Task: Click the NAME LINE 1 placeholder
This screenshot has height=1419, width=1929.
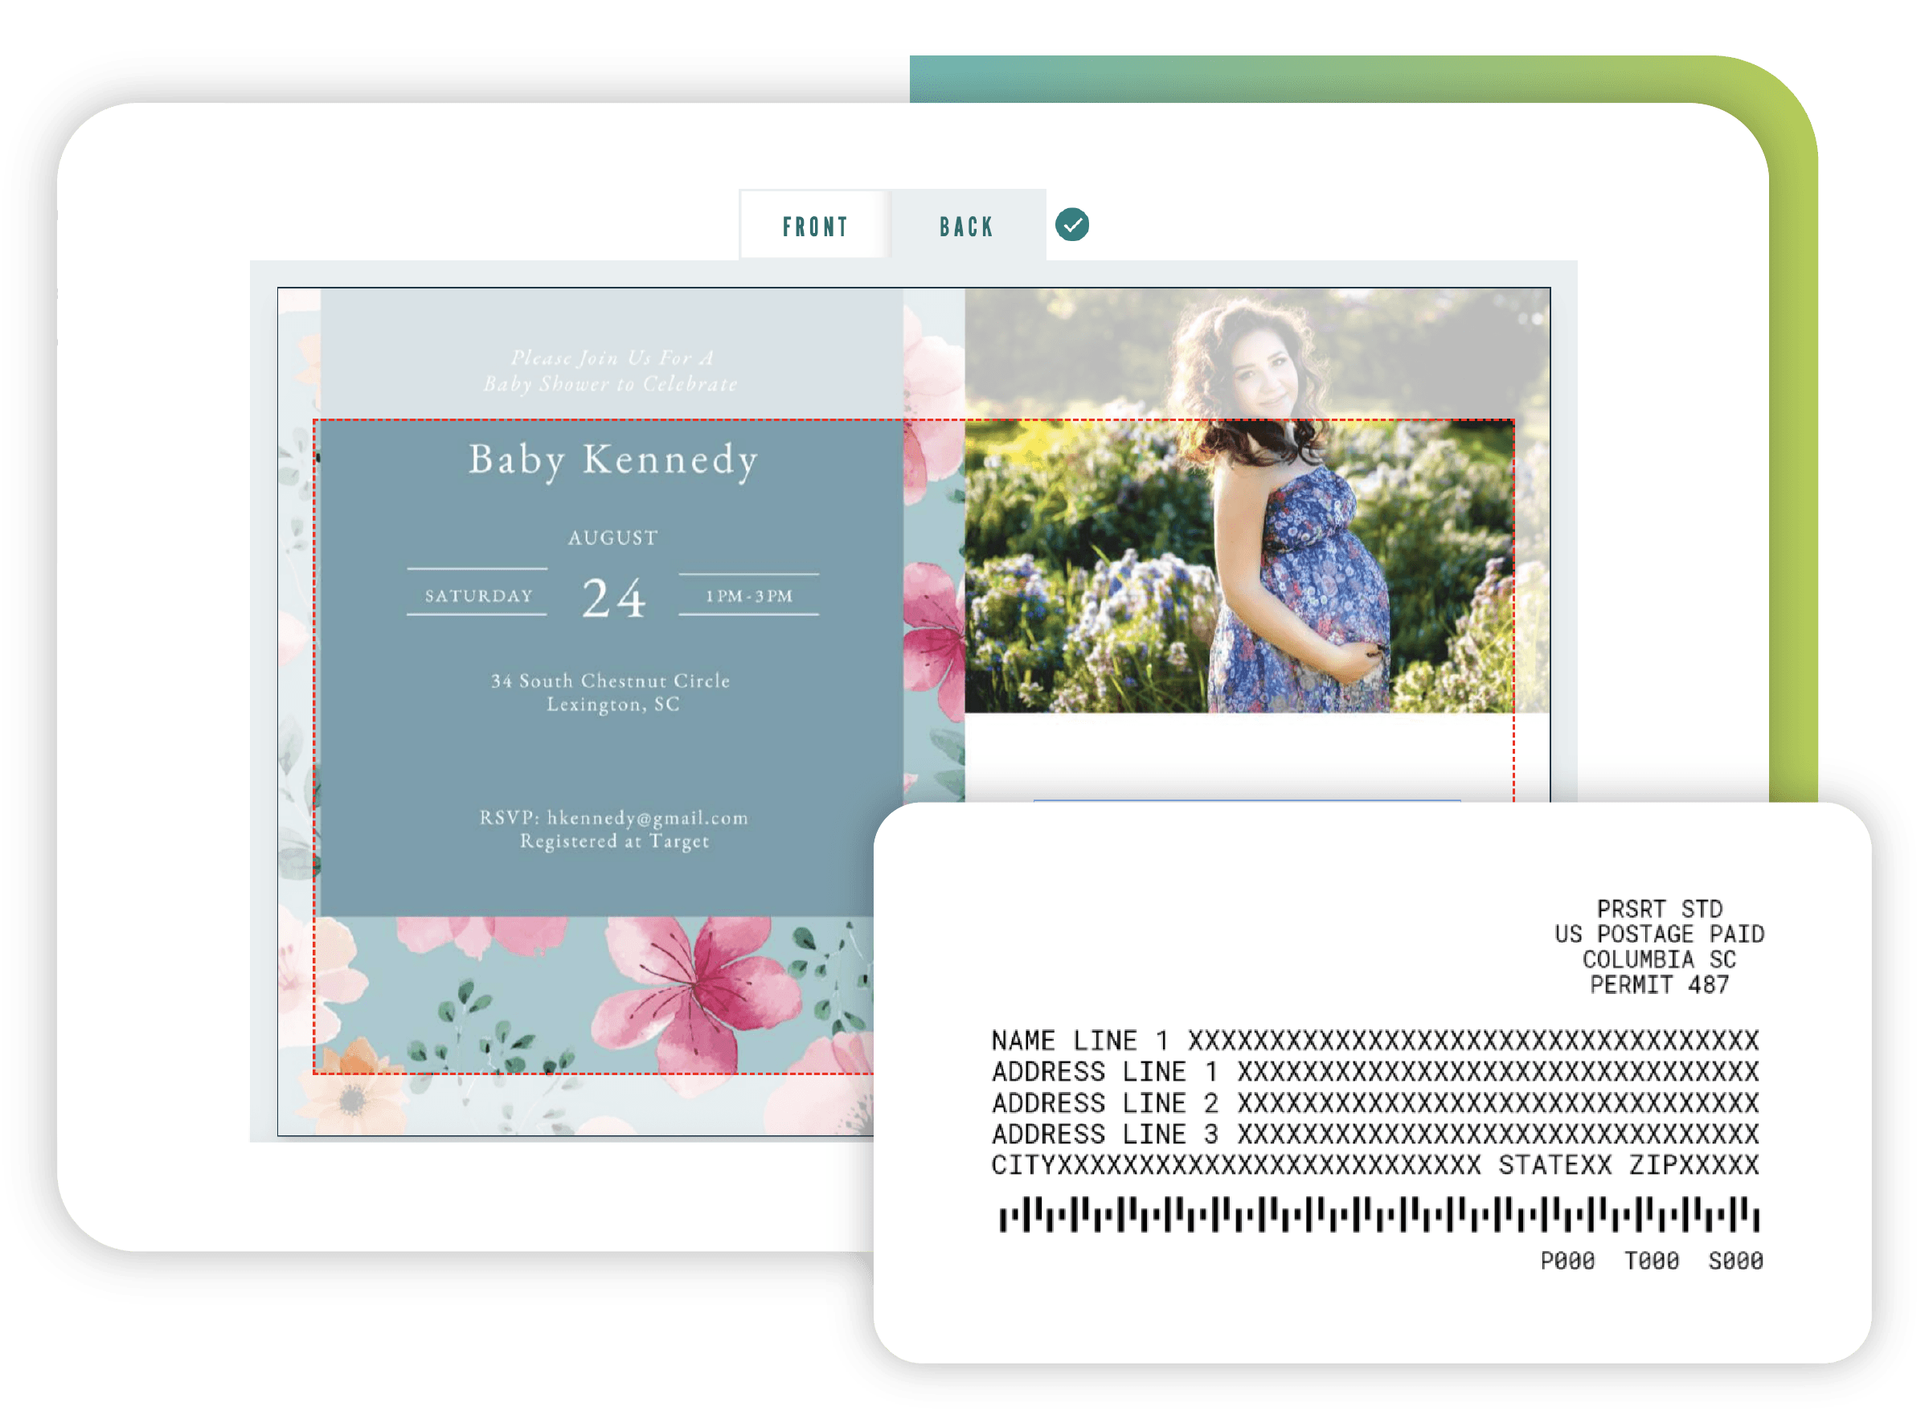Action: [1374, 1041]
